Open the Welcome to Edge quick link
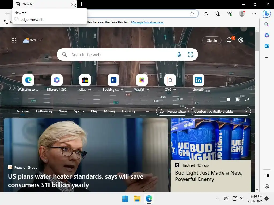Image resolution: width=274 pixels, height=205 pixels. pyautogui.click(x=28, y=83)
